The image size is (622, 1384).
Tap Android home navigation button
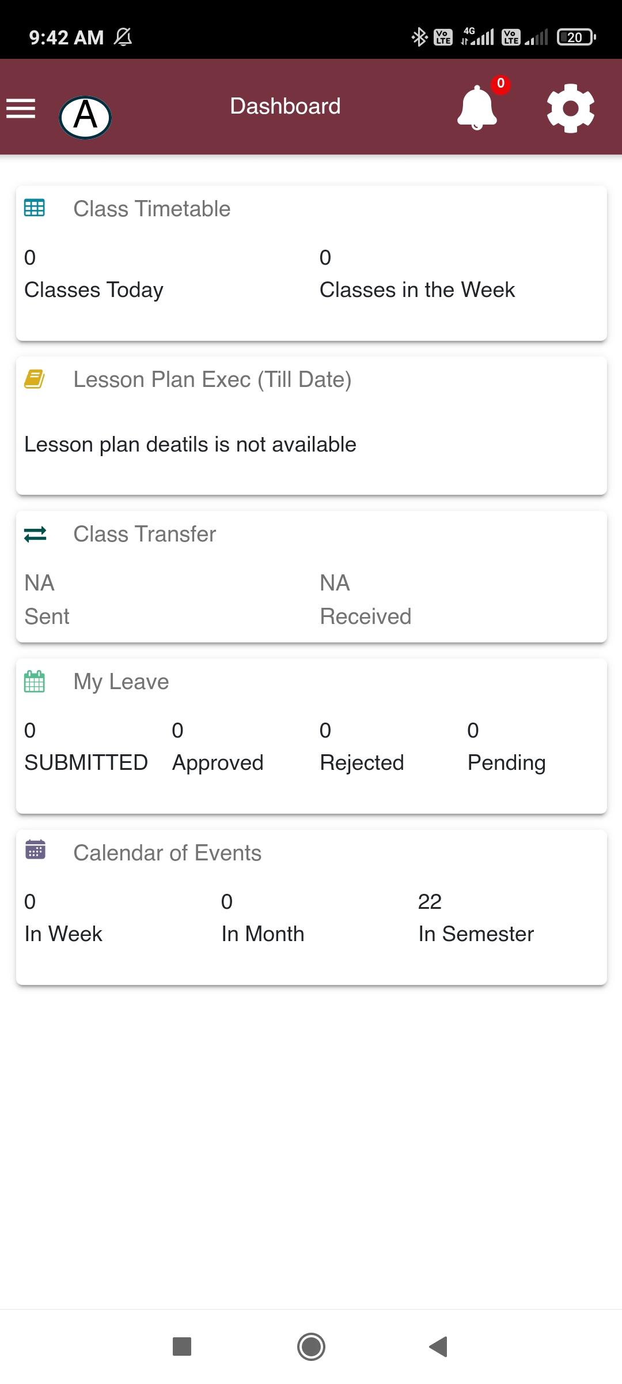[311, 1347]
